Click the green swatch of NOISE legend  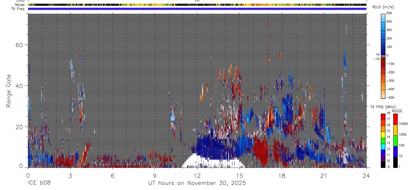(395, 141)
